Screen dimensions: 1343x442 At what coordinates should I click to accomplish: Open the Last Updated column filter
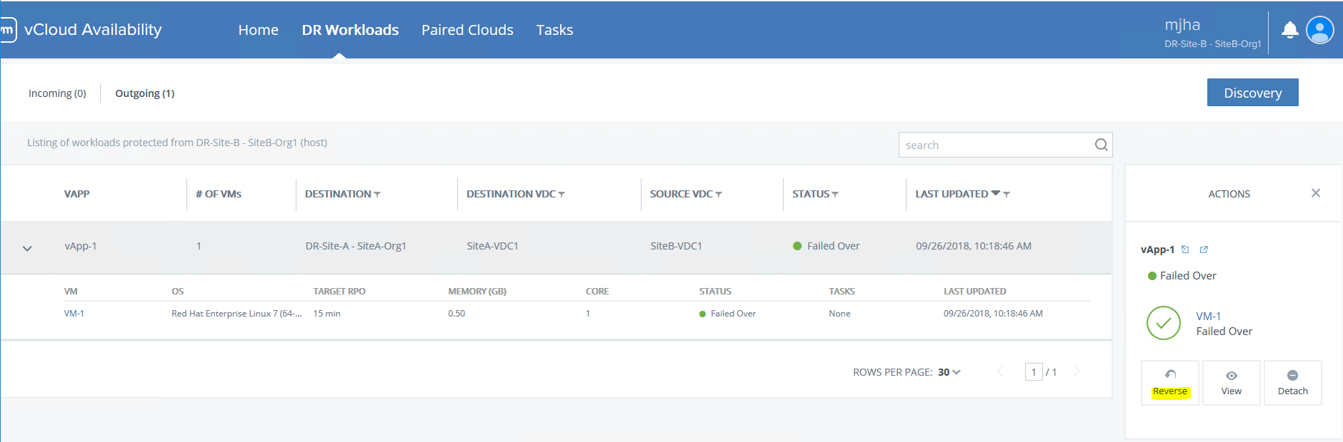point(1007,195)
